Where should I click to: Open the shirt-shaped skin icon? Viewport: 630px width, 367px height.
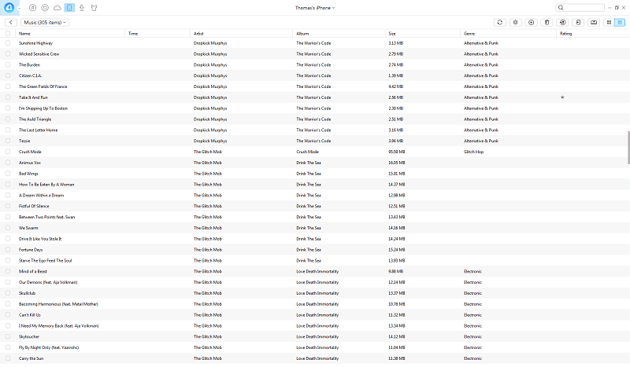94,8
